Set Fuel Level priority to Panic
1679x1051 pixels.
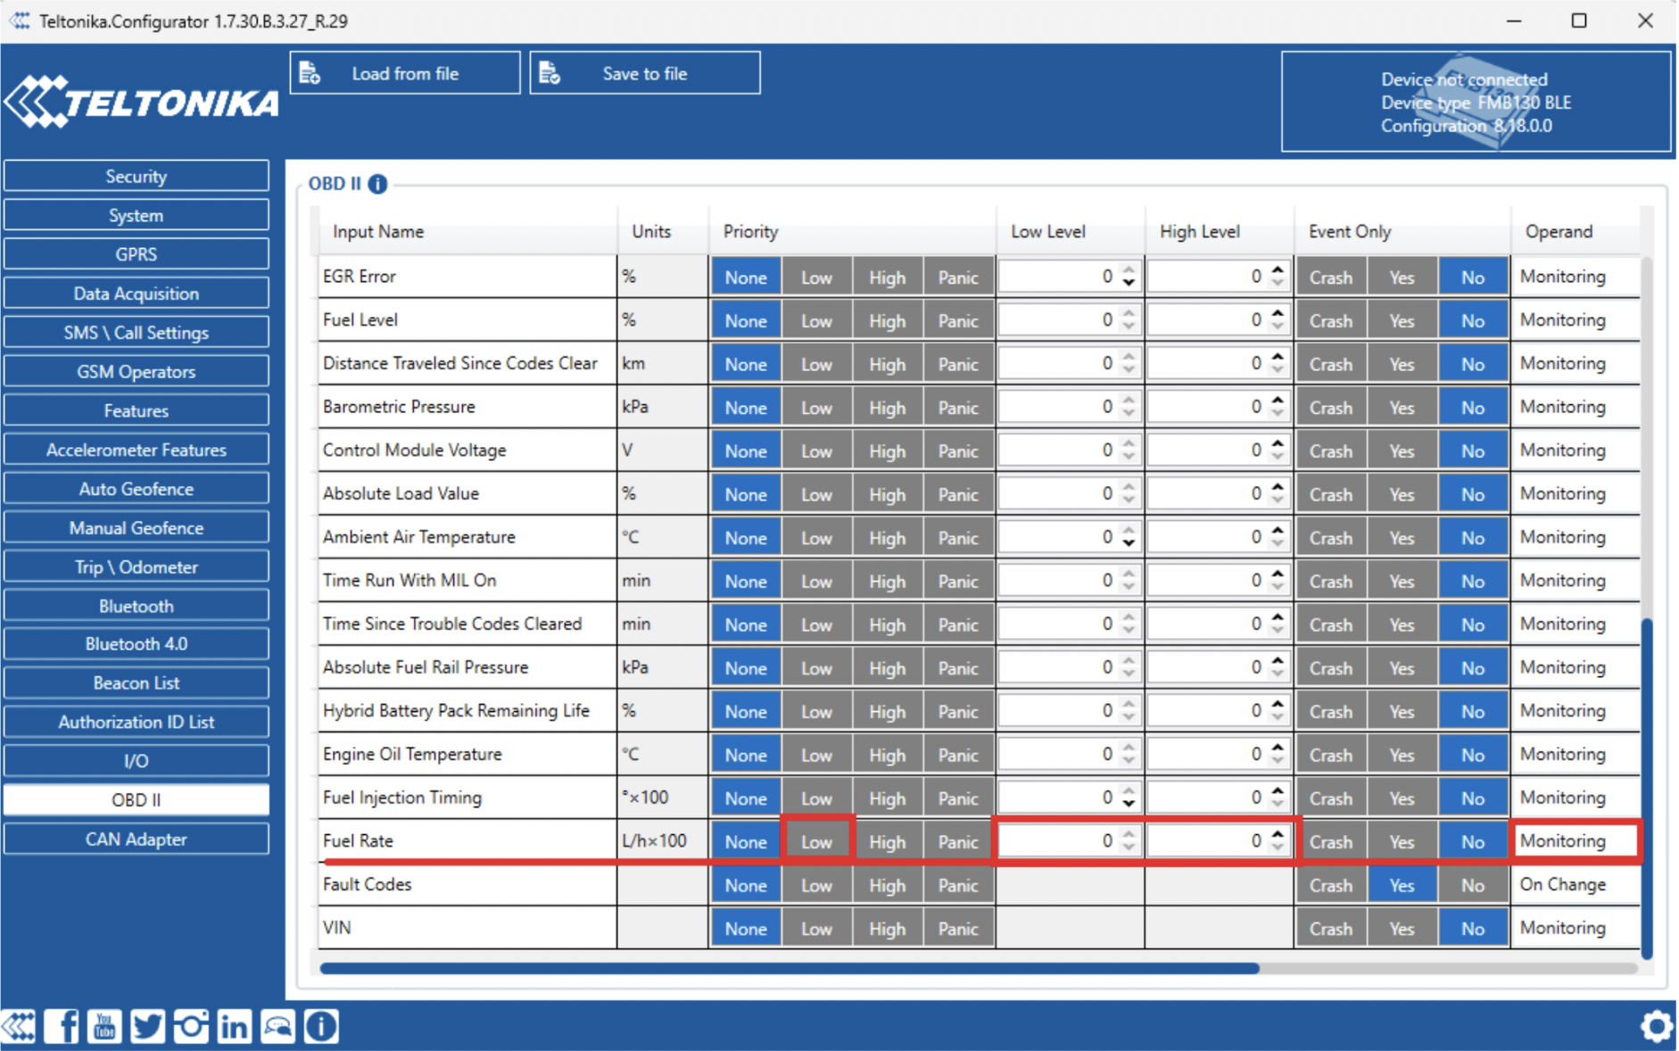[958, 321]
